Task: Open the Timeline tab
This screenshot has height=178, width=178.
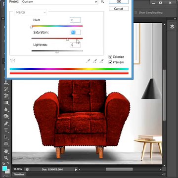Action: (19, 175)
